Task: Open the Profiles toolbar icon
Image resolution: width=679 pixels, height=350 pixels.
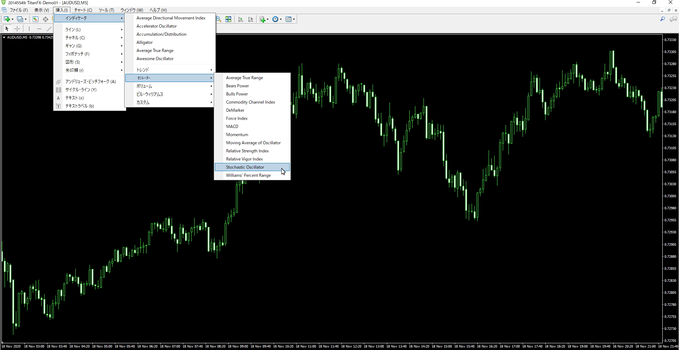Action: [x=20, y=19]
